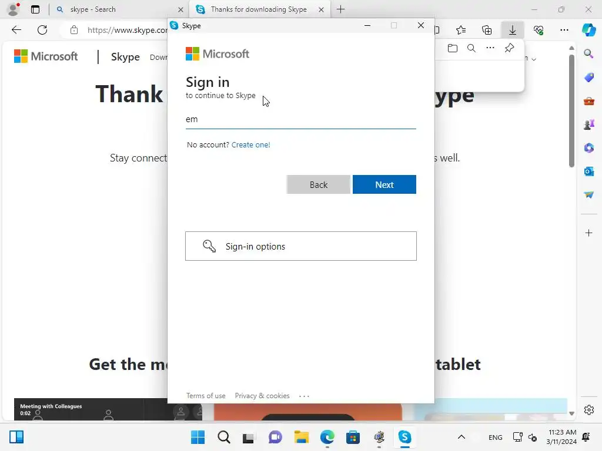Open File Explorer from taskbar
602x451 pixels.
[302, 437]
